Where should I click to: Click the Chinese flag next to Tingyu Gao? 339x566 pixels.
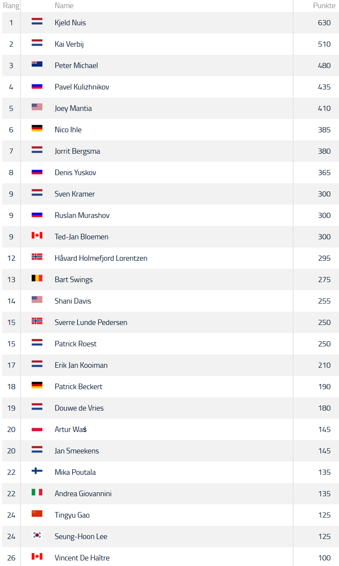pos(37,514)
